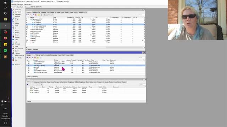Switch to Bridge tab in Bridge window
Viewport: 227px width, 127px height.
point(28,55)
